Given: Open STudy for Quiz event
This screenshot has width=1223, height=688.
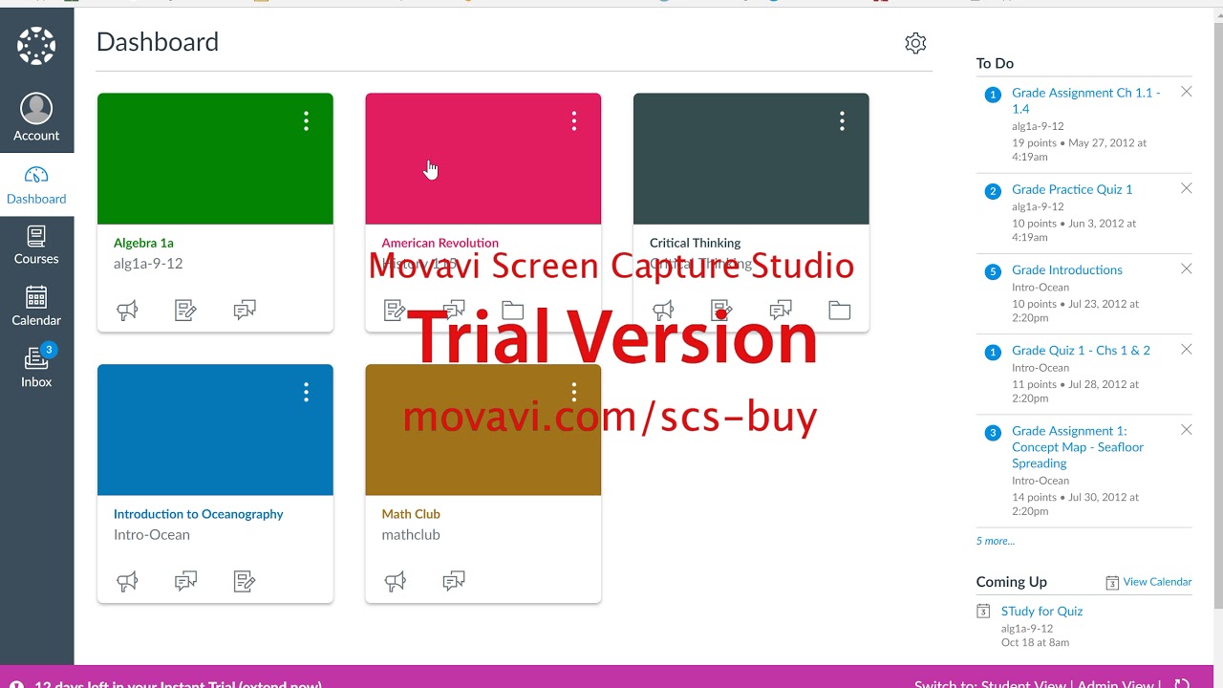Looking at the screenshot, I should coord(1041,611).
